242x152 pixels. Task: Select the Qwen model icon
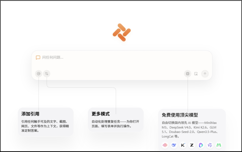210,145
